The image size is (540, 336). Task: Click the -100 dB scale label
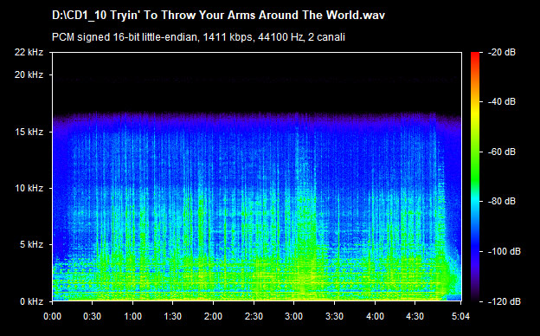(505, 252)
